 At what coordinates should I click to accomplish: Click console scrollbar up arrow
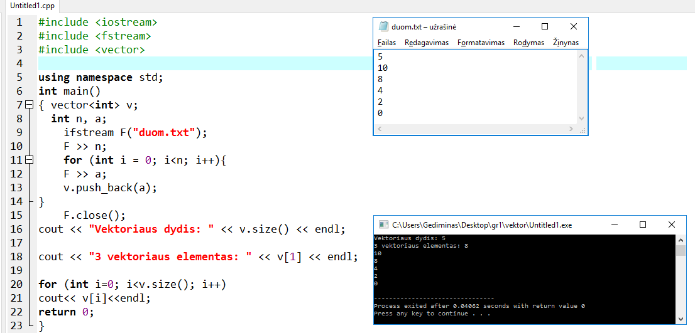pyautogui.click(x=681, y=240)
